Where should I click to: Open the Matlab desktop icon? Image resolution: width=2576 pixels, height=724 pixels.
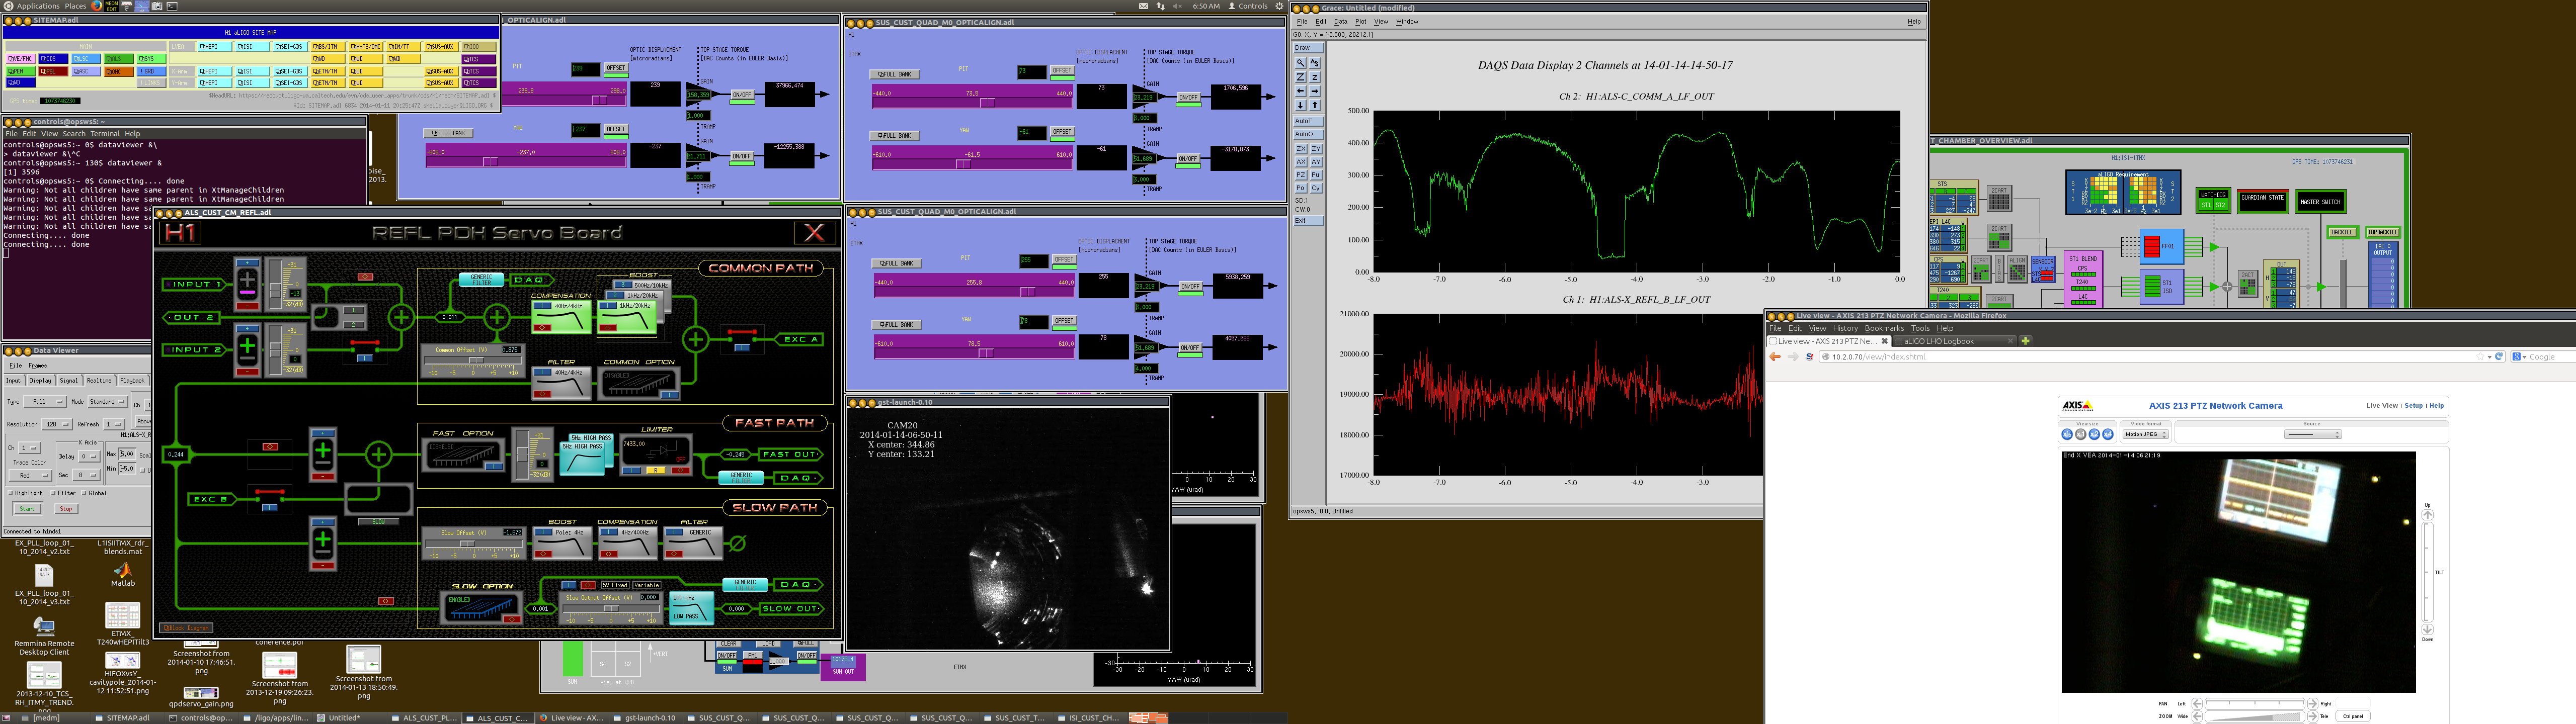[x=123, y=575]
